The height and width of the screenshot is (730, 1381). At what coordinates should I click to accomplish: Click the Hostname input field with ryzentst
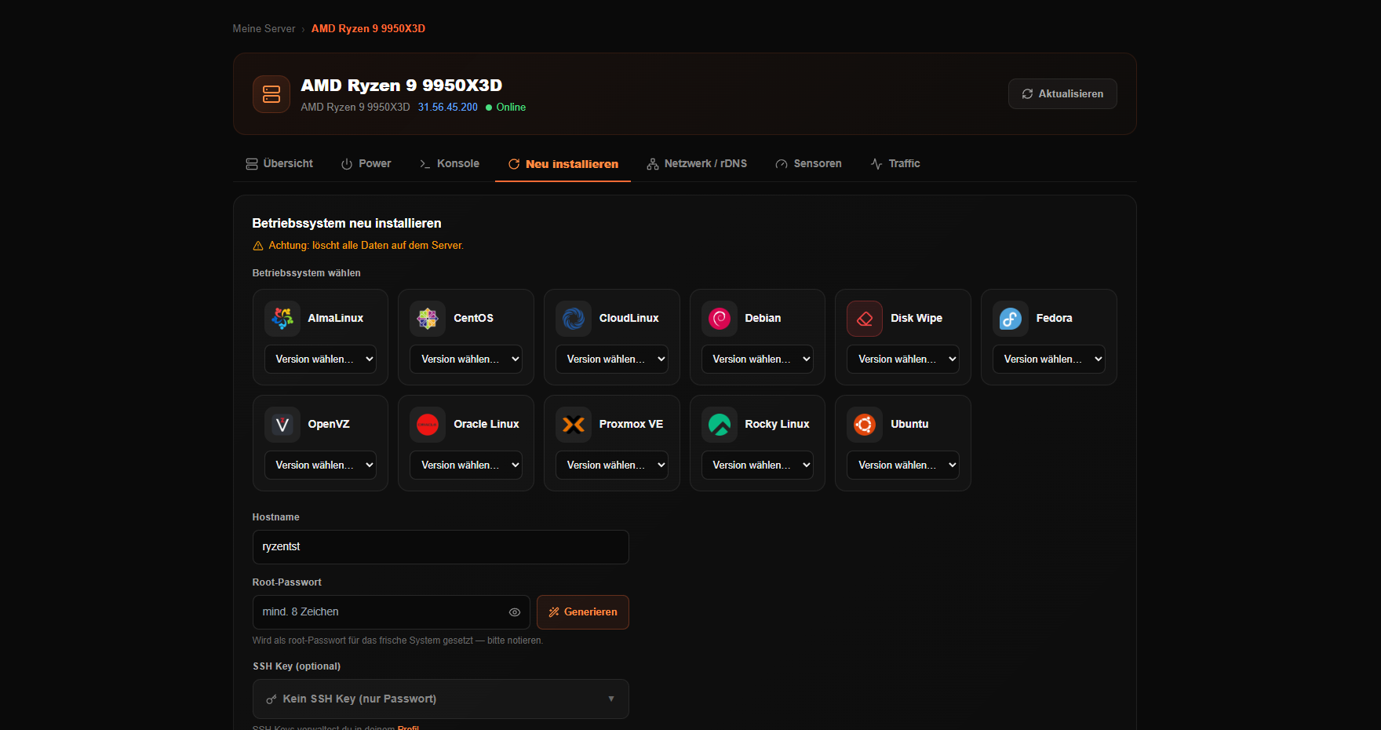pos(441,547)
